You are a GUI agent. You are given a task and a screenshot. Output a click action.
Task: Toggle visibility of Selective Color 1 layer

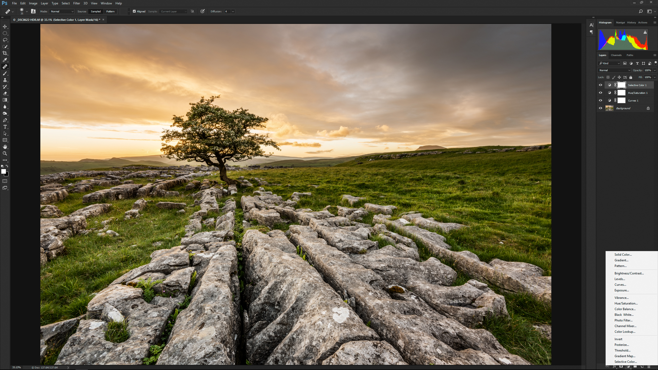(601, 85)
